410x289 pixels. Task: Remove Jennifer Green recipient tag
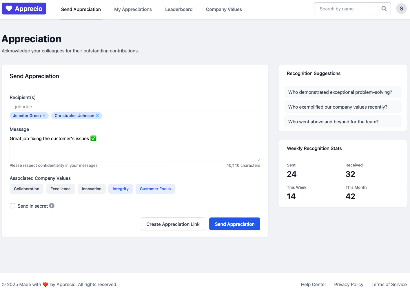tap(44, 116)
